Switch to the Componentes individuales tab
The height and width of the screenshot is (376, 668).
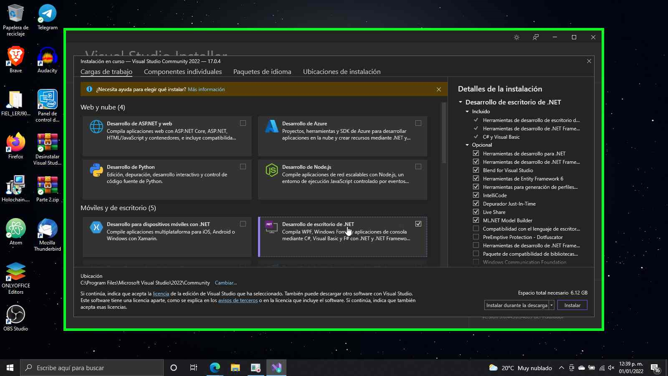point(183,71)
